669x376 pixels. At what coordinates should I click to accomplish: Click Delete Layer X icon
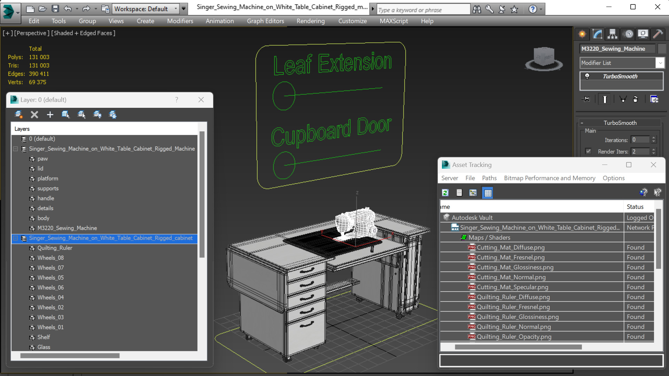[34, 114]
